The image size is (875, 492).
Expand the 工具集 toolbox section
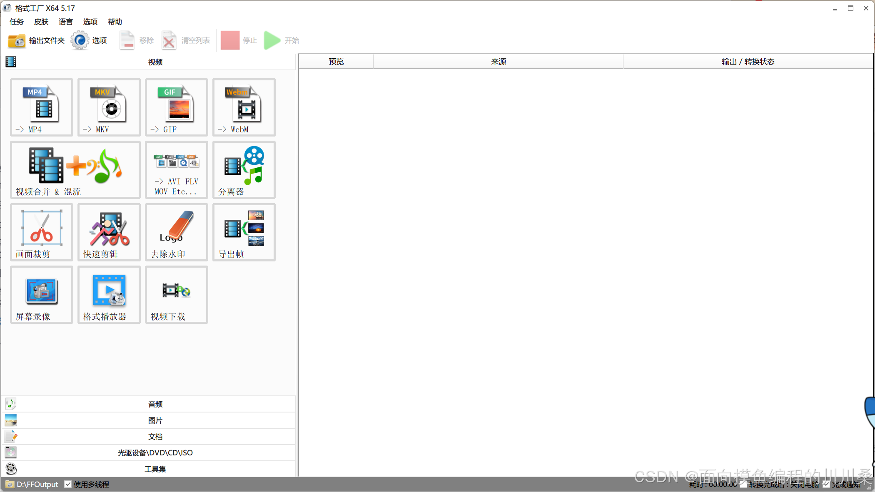[155, 469]
